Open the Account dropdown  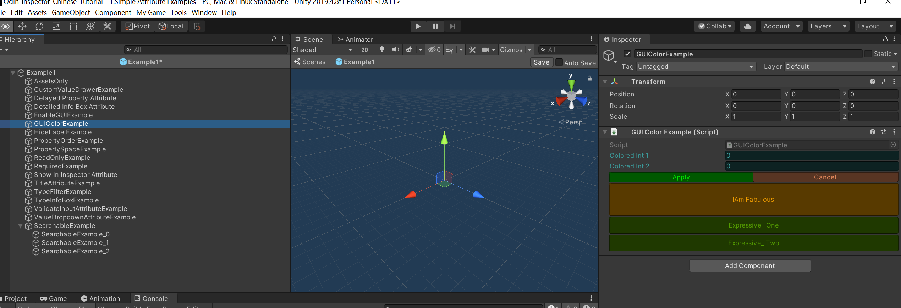click(x=781, y=26)
